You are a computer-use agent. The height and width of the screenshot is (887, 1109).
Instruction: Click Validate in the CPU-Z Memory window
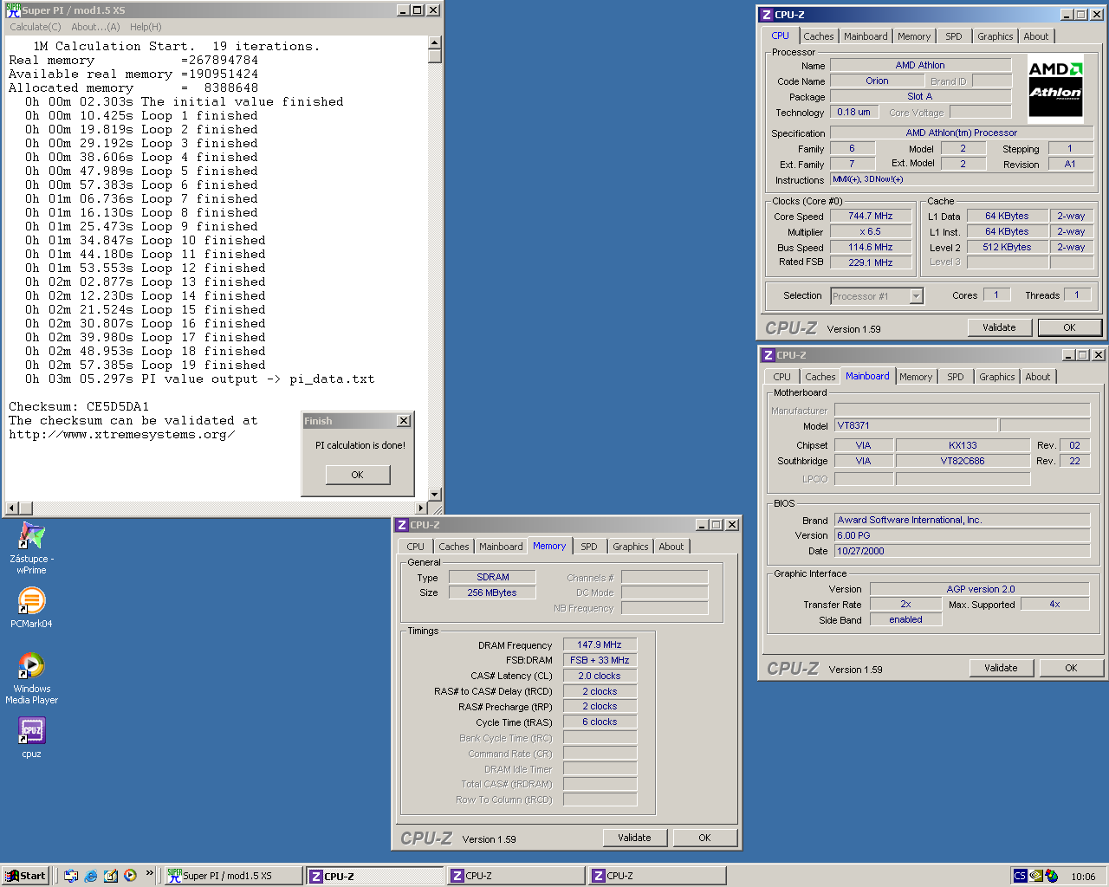[x=634, y=838]
